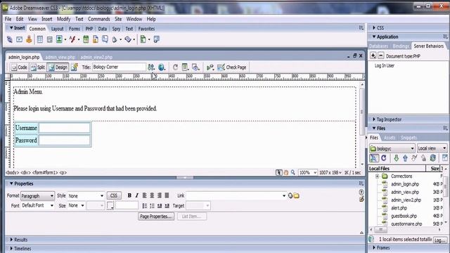Viewport: 450px width, 253px height.
Task: Open the Commands menu
Action: [x=99, y=19]
